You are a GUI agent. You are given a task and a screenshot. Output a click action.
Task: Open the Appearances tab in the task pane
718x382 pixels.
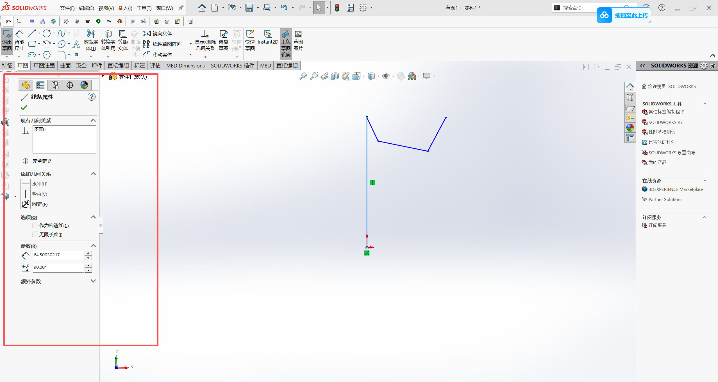630,128
